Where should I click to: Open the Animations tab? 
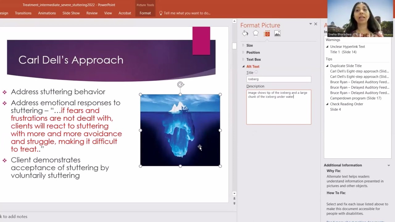pyautogui.click(x=47, y=13)
